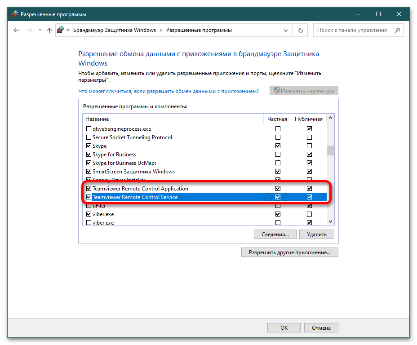Click the Up one level arrow
417x345 pixels.
click(49, 31)
